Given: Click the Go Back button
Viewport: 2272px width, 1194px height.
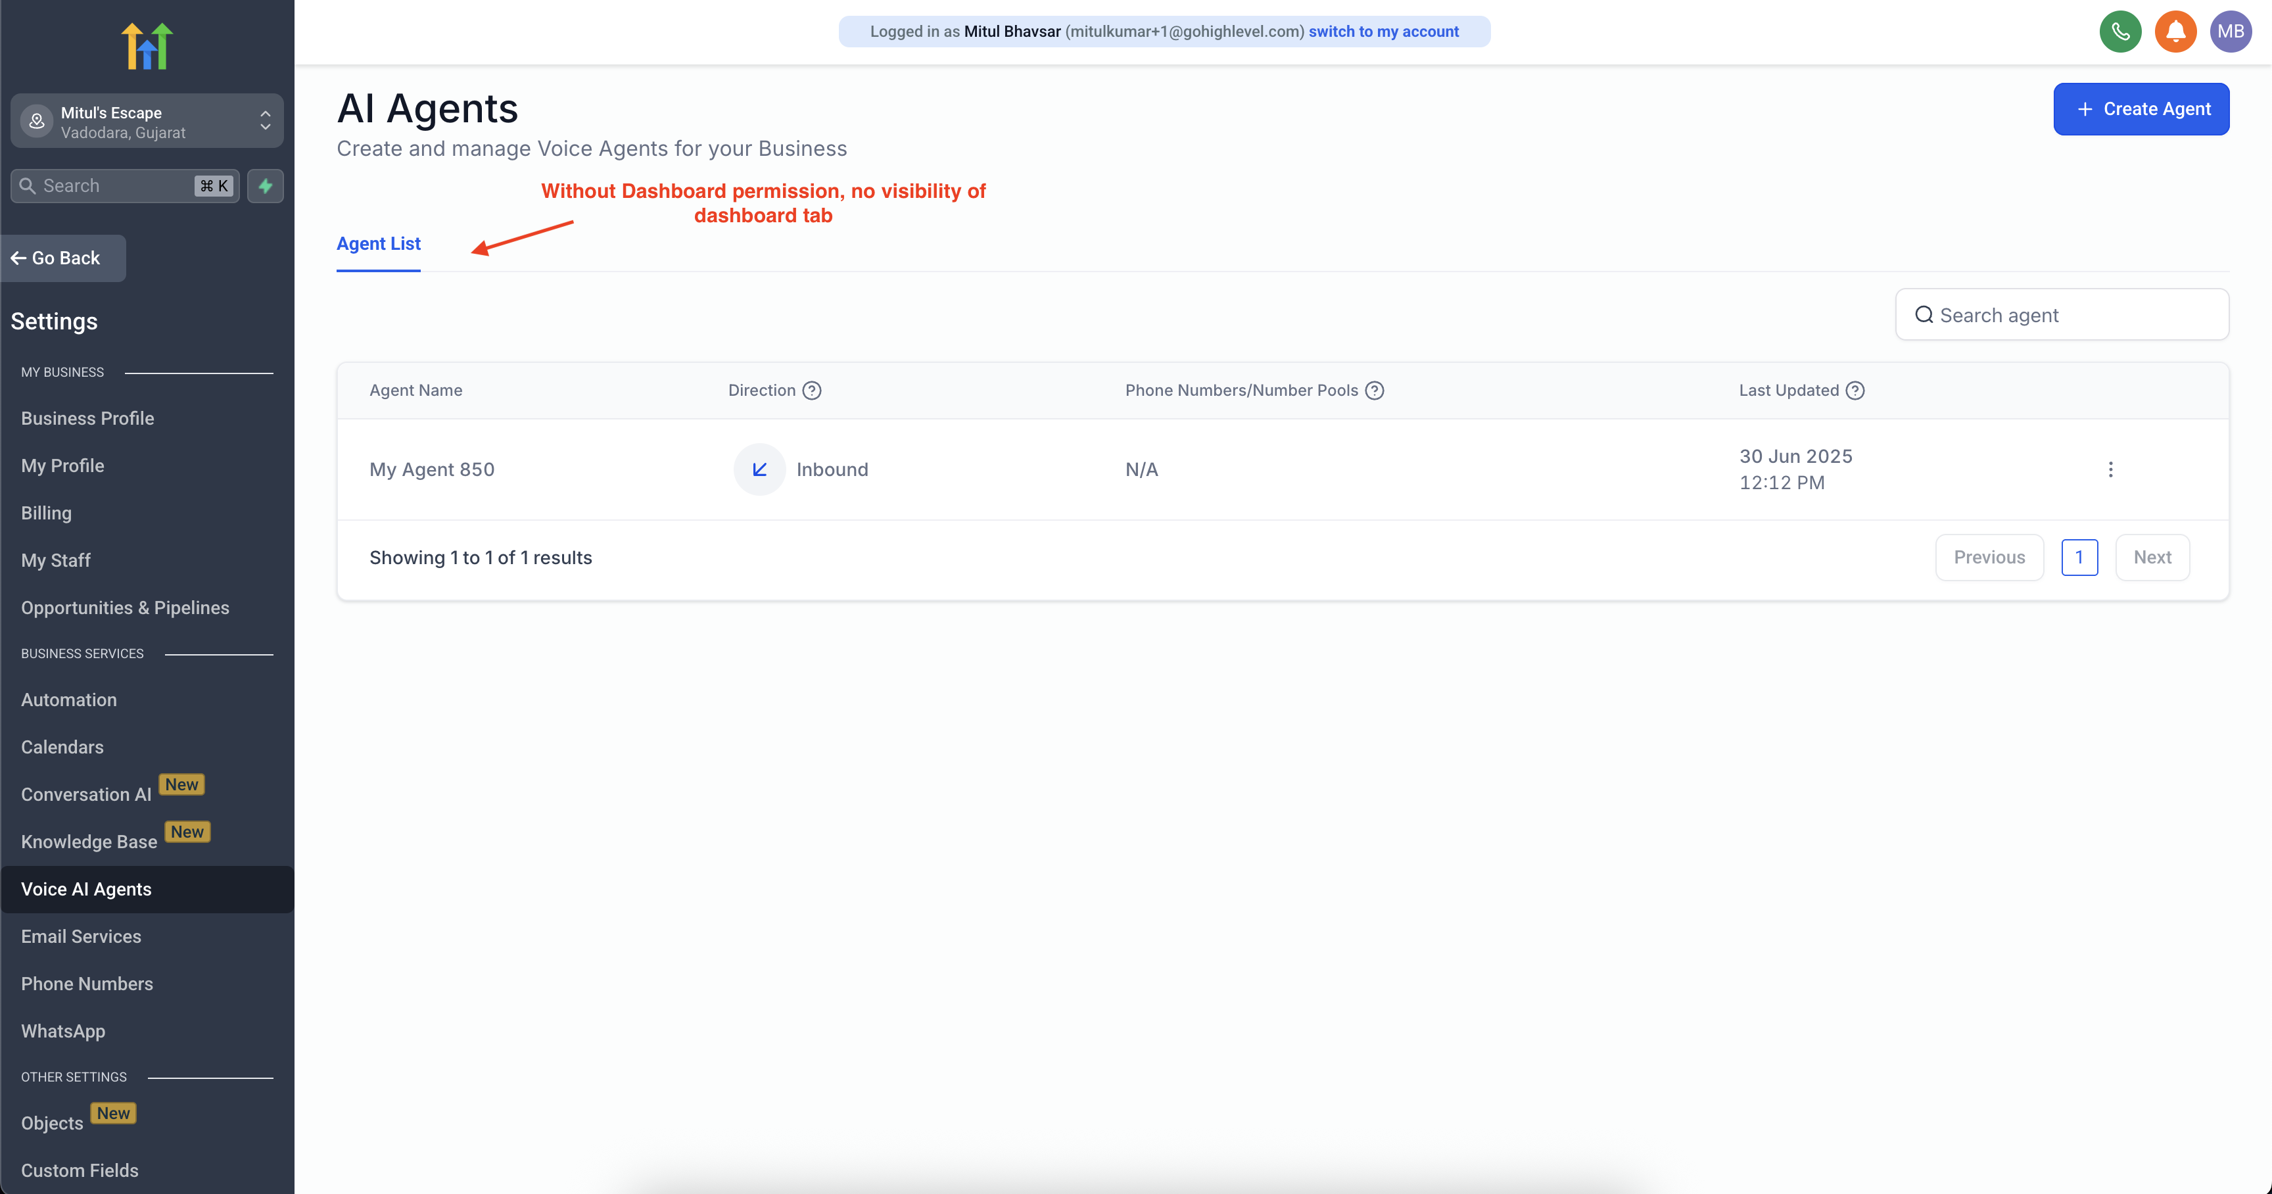Looking at the screenshot, I should [64, 258].
